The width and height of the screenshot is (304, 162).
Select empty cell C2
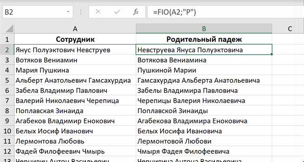coord(288,50)
